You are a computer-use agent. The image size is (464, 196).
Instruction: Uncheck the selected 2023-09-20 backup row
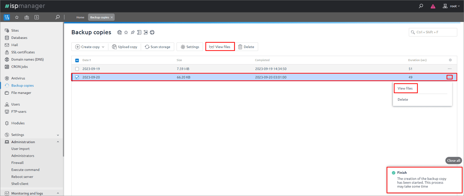pyautogui.click(x=77, y=77)
